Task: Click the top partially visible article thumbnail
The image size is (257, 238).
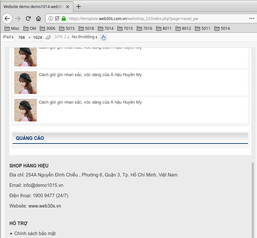Action: [26, 57]
